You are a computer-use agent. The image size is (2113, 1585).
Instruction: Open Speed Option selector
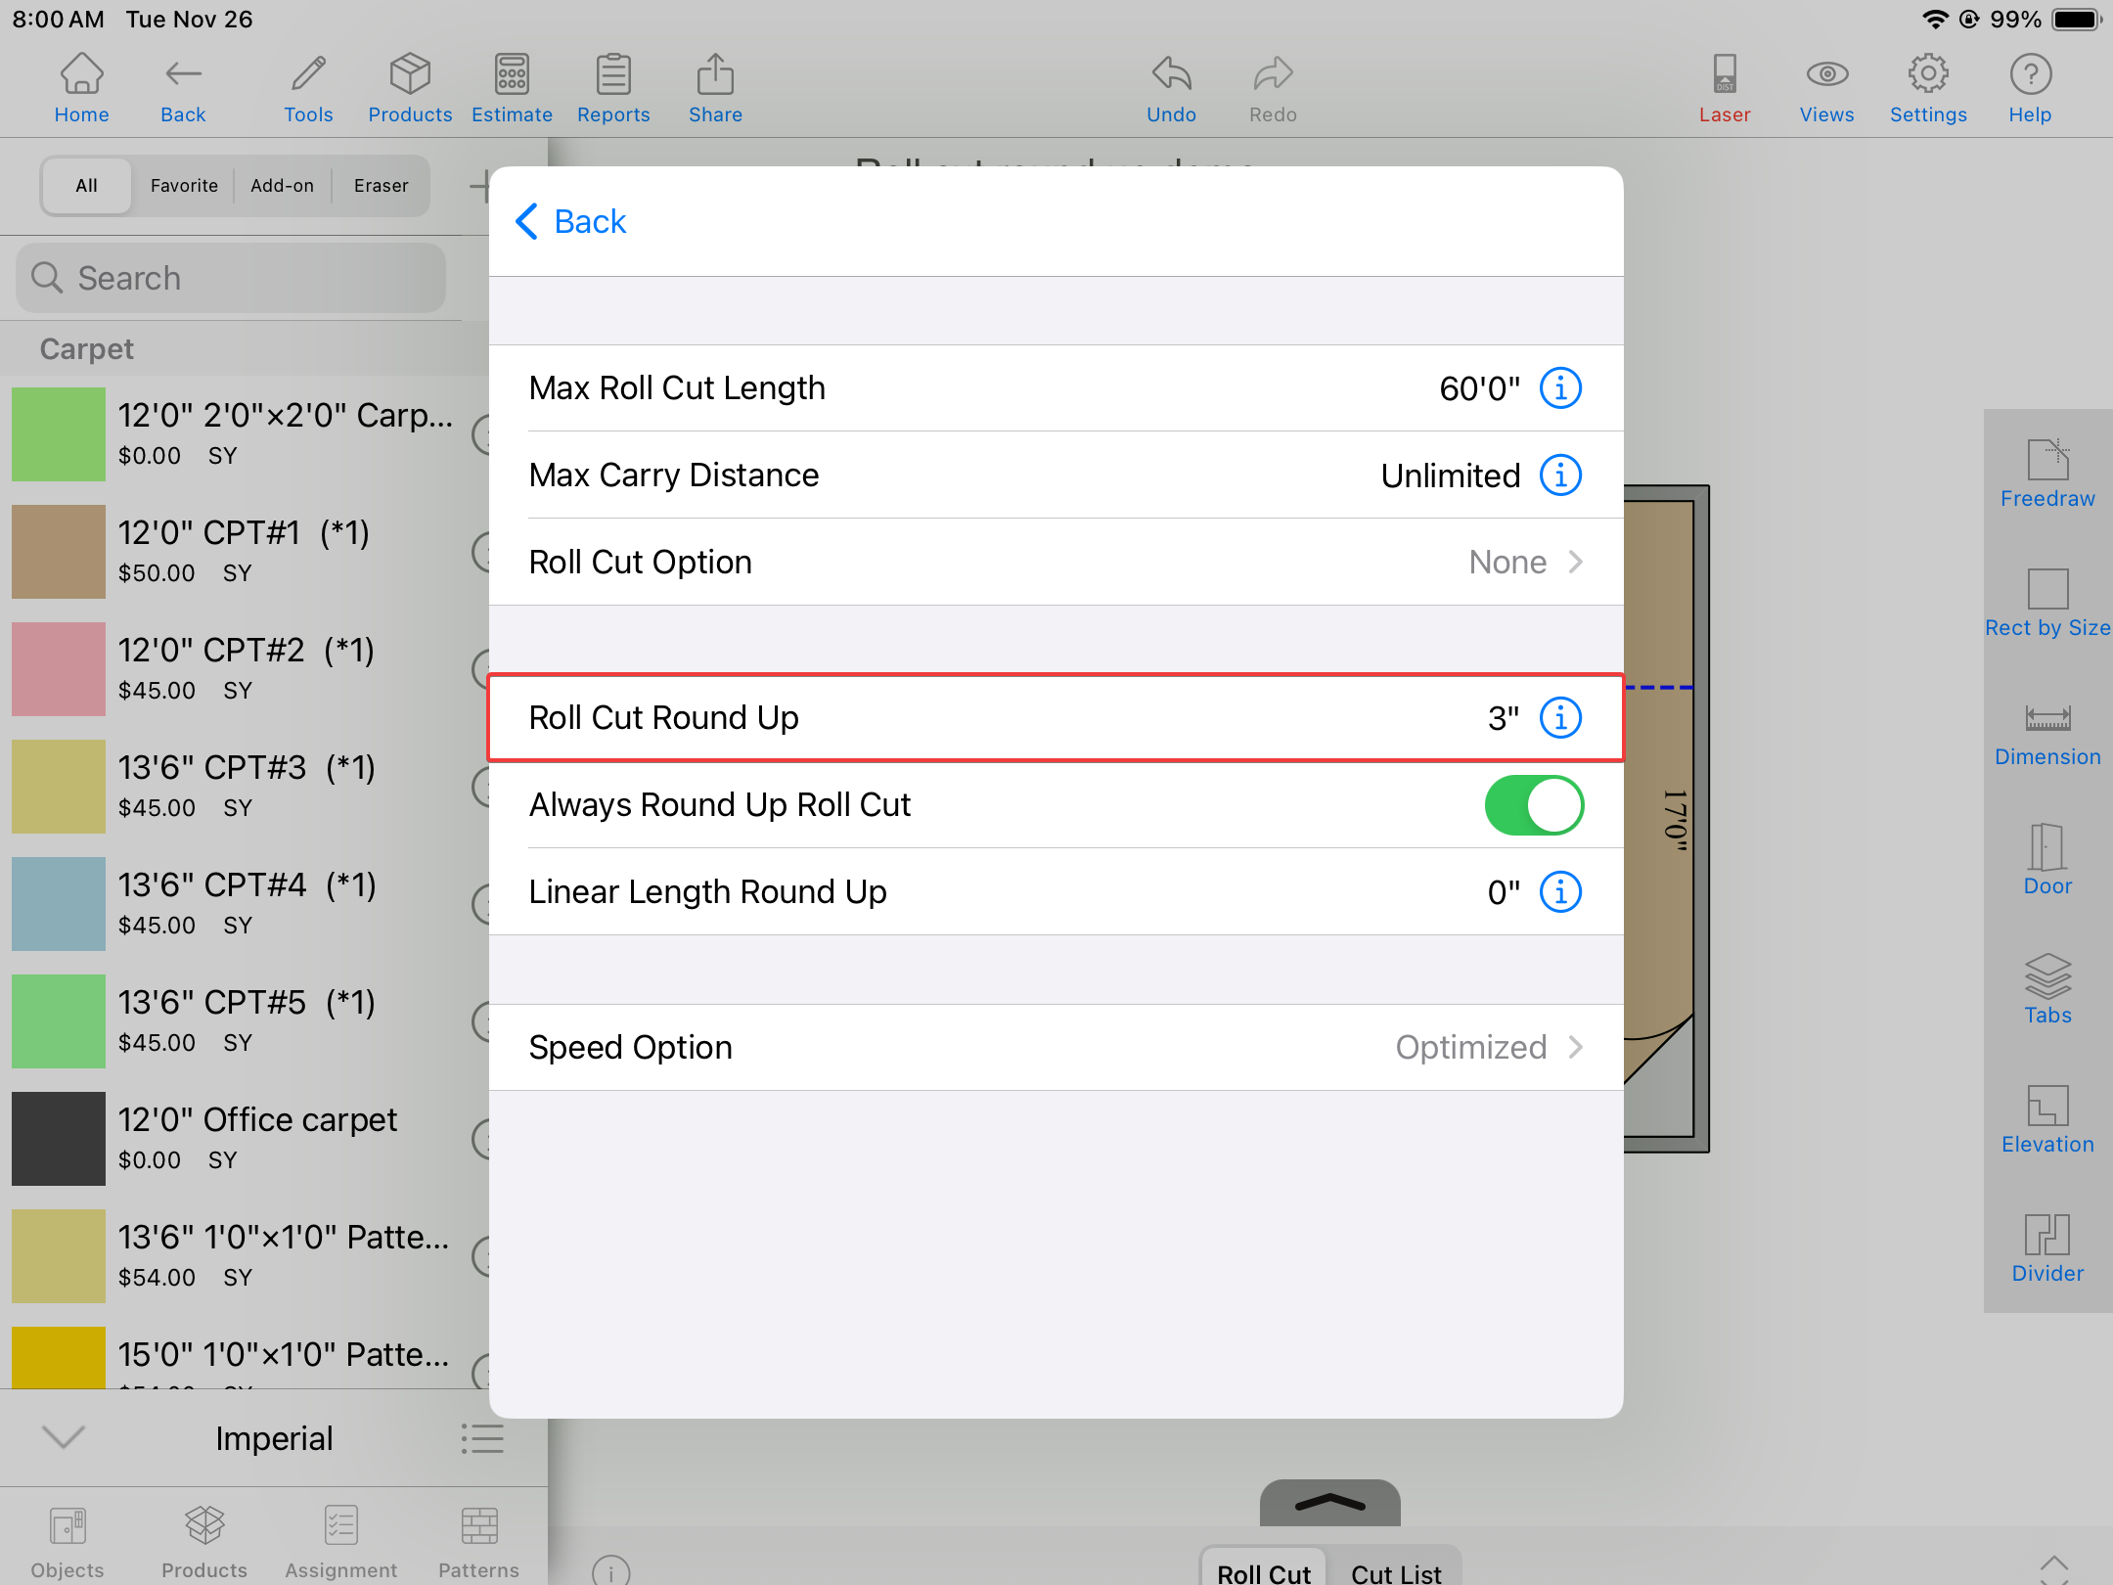(1056, 1048)
